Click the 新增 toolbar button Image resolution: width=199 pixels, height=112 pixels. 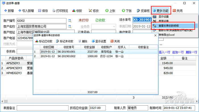click(9, 11)
